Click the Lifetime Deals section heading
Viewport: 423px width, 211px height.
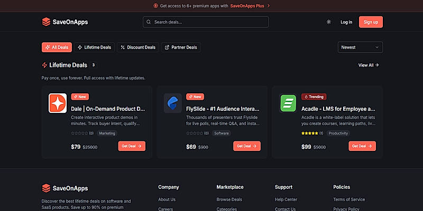coord(68,65)
